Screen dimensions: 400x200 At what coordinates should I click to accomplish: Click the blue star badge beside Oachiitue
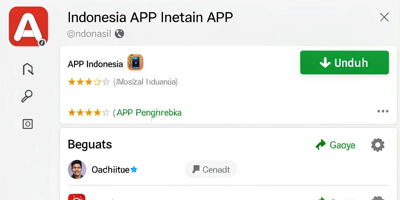point(134,170)
